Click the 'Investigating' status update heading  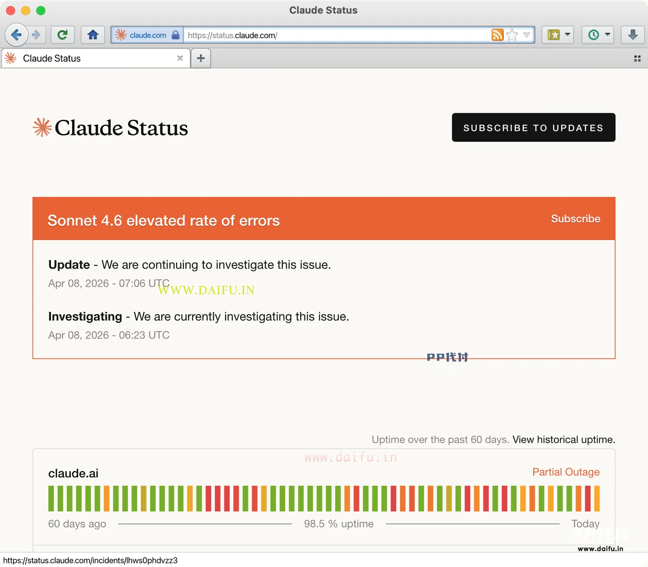coord(85,317)
